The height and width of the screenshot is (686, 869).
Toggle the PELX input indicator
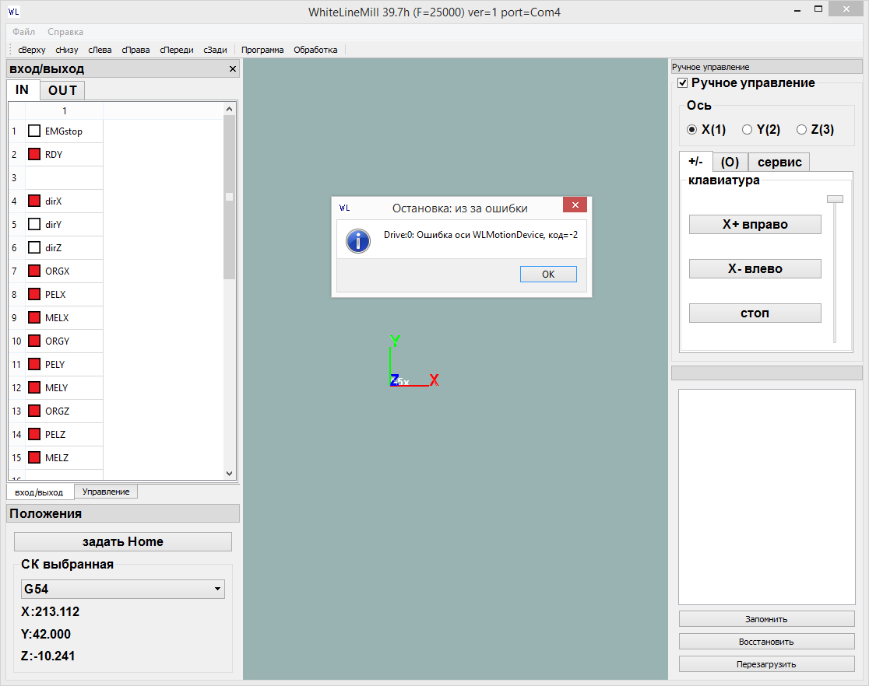(34, 294)
